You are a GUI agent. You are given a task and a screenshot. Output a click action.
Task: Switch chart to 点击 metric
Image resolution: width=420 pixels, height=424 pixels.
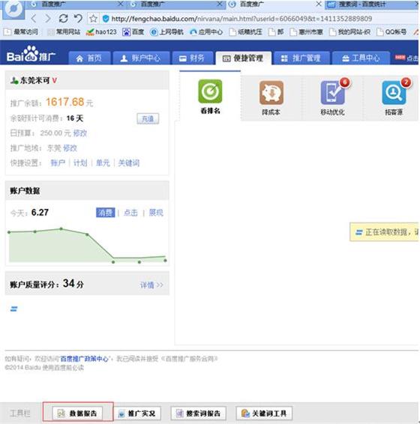pos(130,213)
